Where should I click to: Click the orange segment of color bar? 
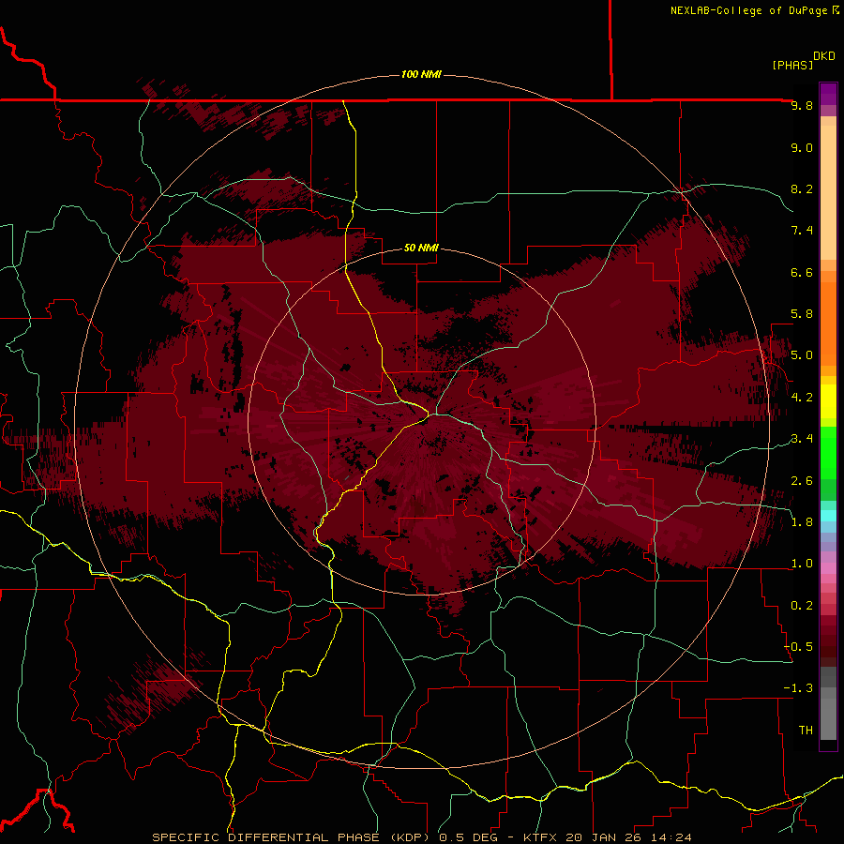[x=828, y=324]
